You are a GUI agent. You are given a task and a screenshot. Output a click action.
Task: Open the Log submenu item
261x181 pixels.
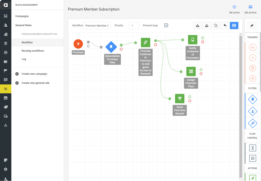pos(24,59)
